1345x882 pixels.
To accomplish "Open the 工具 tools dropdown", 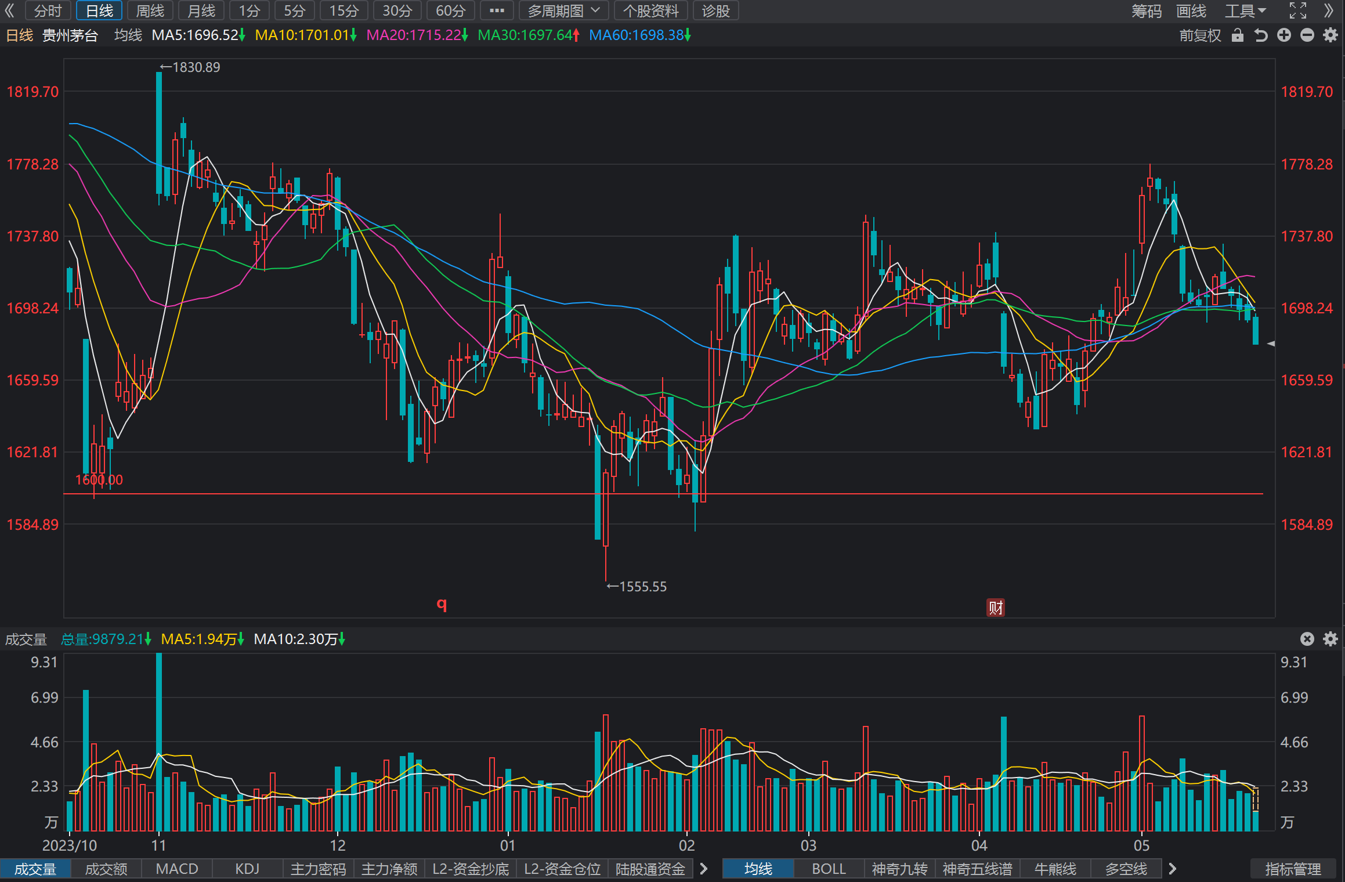I will pyautogui.click(x=1245, y=10).
